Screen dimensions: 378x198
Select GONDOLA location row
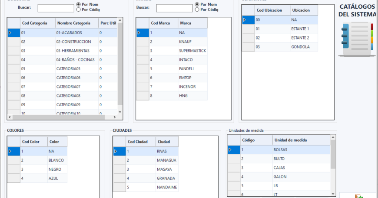[280, 47]
